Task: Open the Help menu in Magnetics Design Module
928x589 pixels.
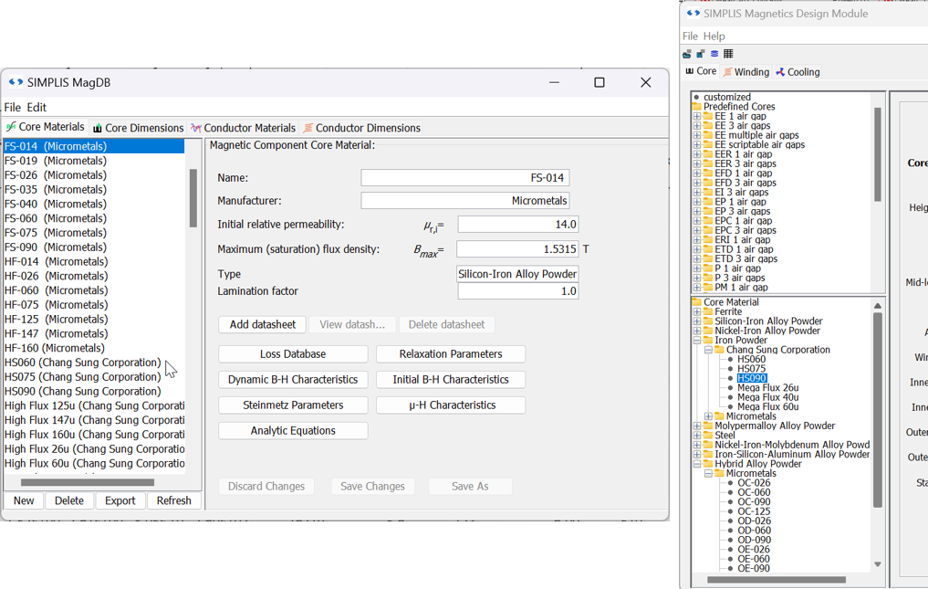Action: point(714,36)
